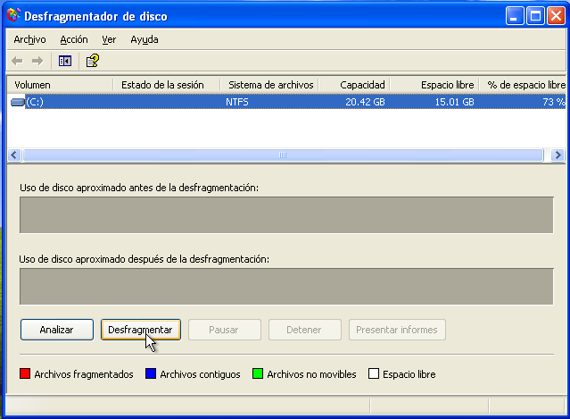The width and height of the screenshot is (570, 419).
Task: Select the (C:) drive icon
Action: click(x=18, y=102)
